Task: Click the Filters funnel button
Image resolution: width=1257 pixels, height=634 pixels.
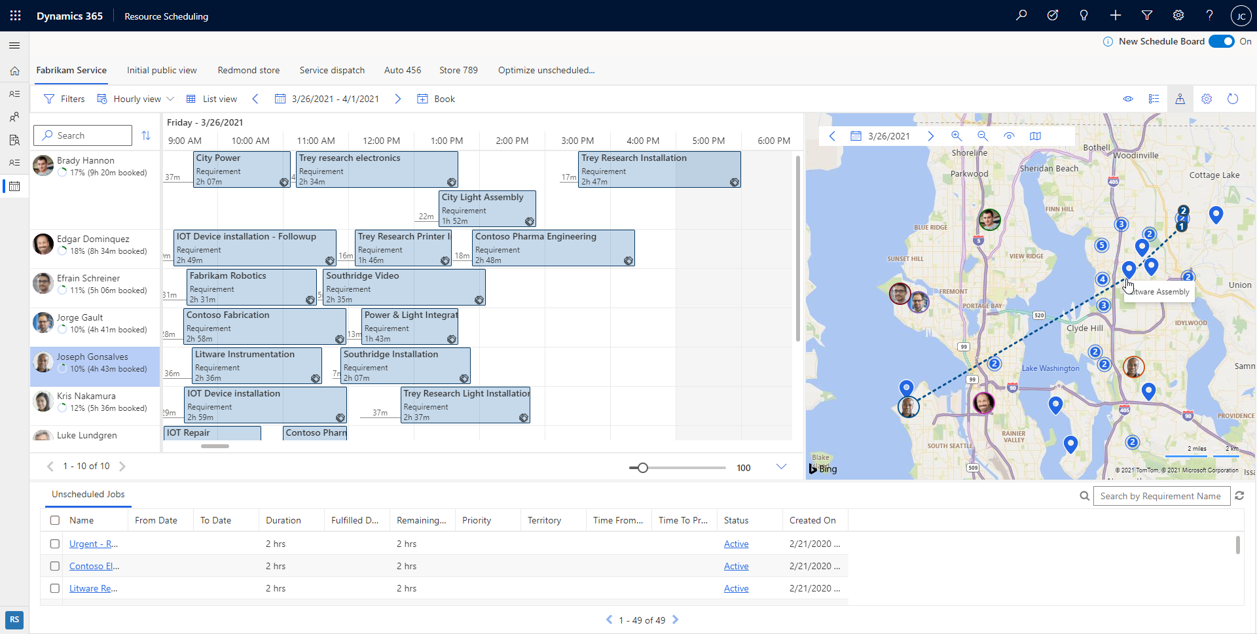Action: pyautogui.click(x=64, y=99)
